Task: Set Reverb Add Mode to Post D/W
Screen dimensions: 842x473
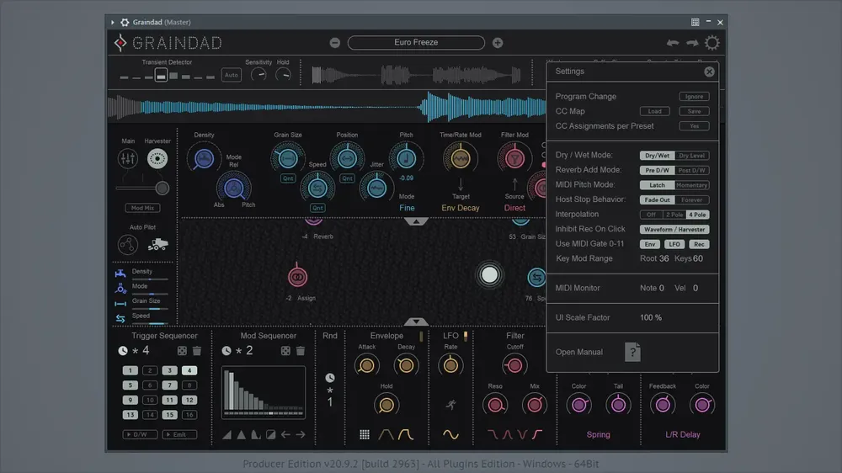Action: point(691,170)
